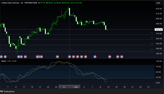Viewport: 164px width, 94px height.
Task: Click the date label 19 on the time axis
Action: (x=124, y=87)
